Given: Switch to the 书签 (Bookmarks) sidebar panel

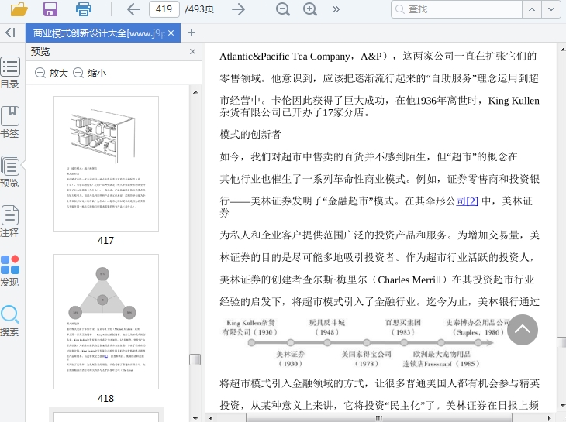Looking at the screenshot, I should [10, 122].
